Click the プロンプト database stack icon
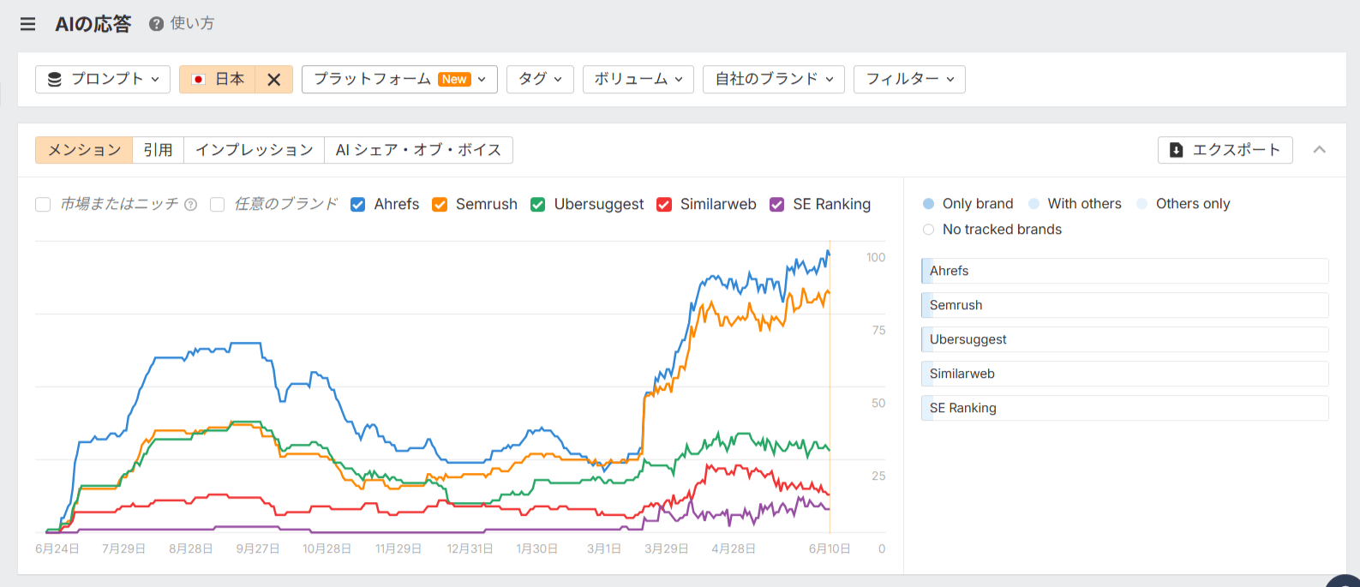The height and width of the screenshot is (587, 1360). point(55,79)
